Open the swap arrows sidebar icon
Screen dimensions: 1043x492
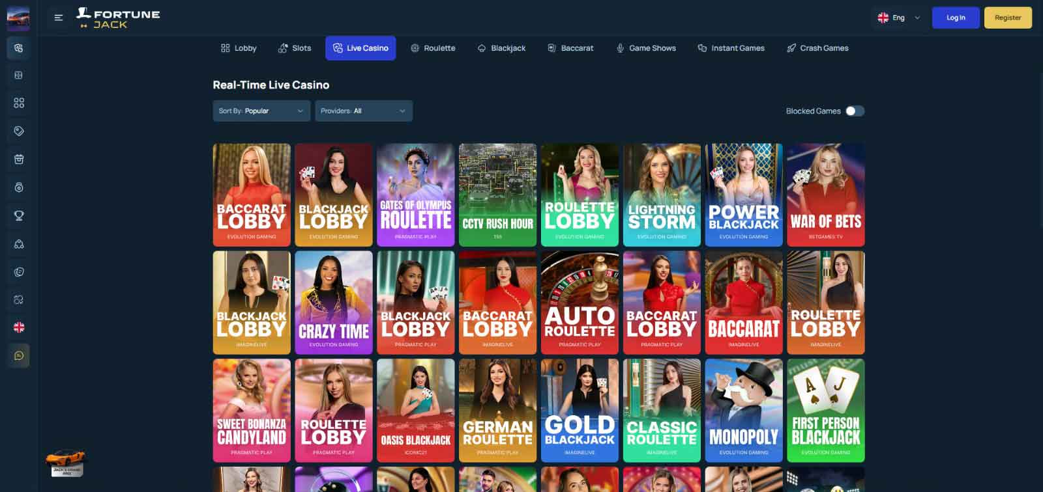(x=18, y=300)
